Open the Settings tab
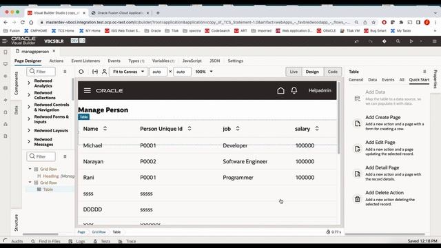 pyautogui.click(x=236, y=61)
